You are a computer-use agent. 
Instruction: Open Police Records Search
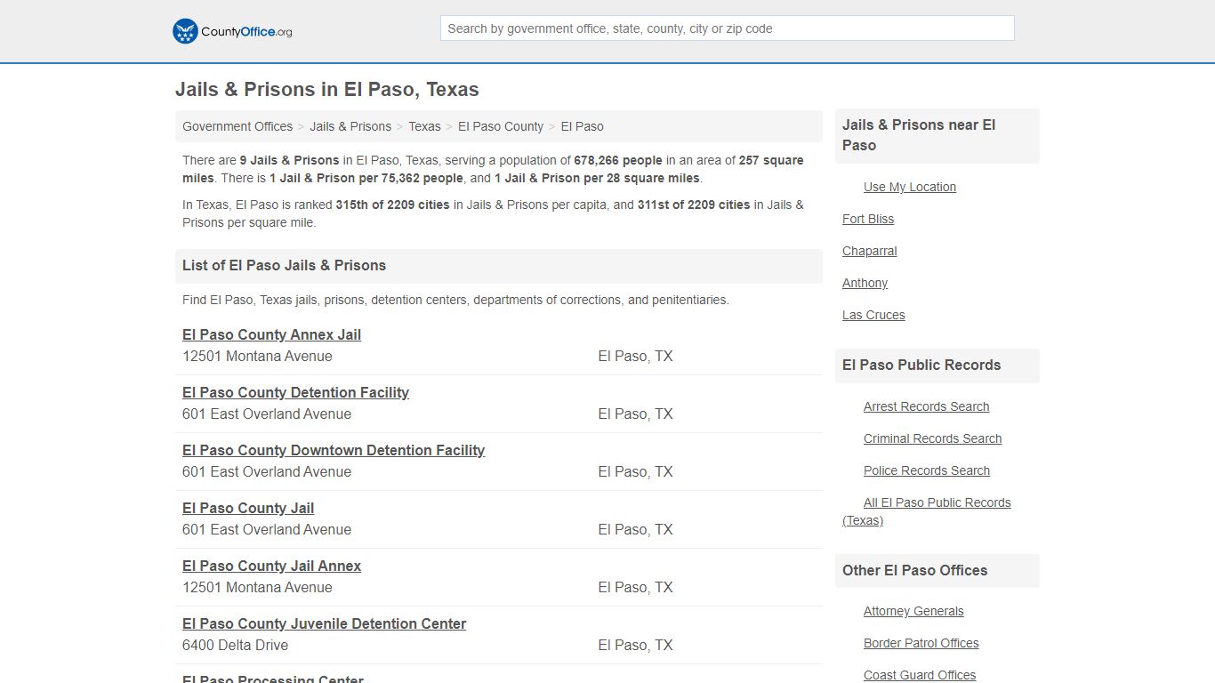click(927, 470)
